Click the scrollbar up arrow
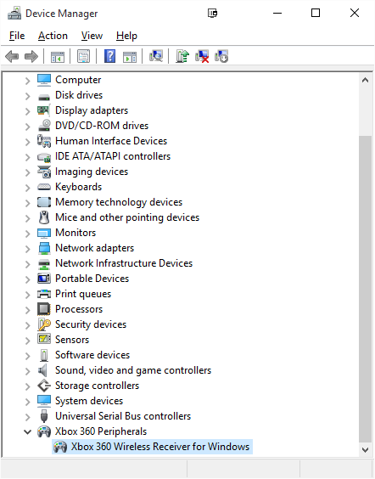This screenshot has height=479, width=375. 365,81
